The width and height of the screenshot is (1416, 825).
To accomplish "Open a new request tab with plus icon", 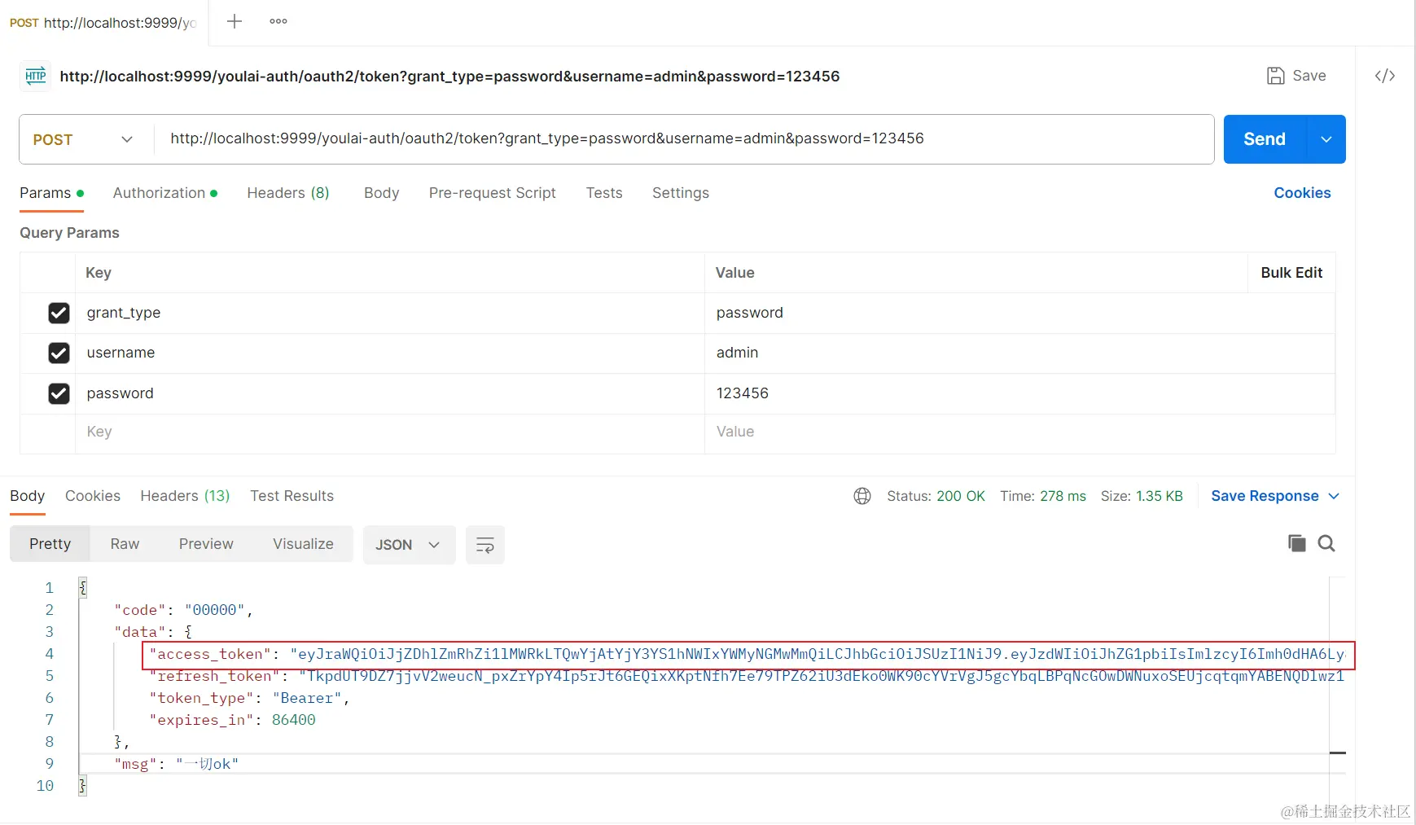I will [234, 21].
